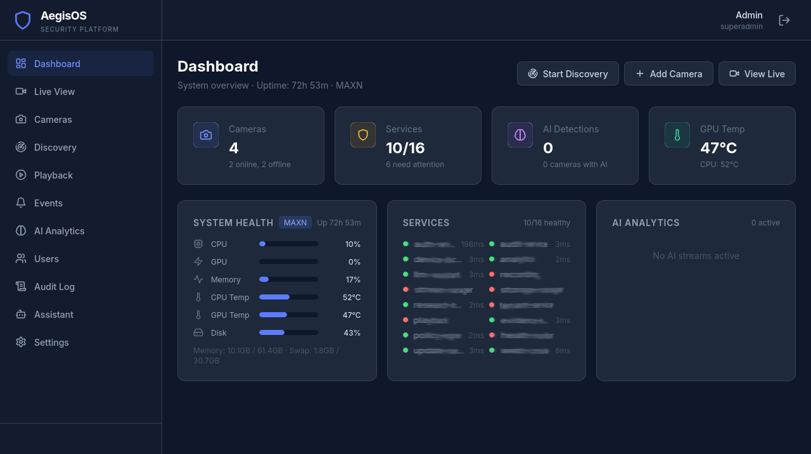Click the Disk usage progress bar
This screenshot has width=811, height=454.
click(289, 332)
